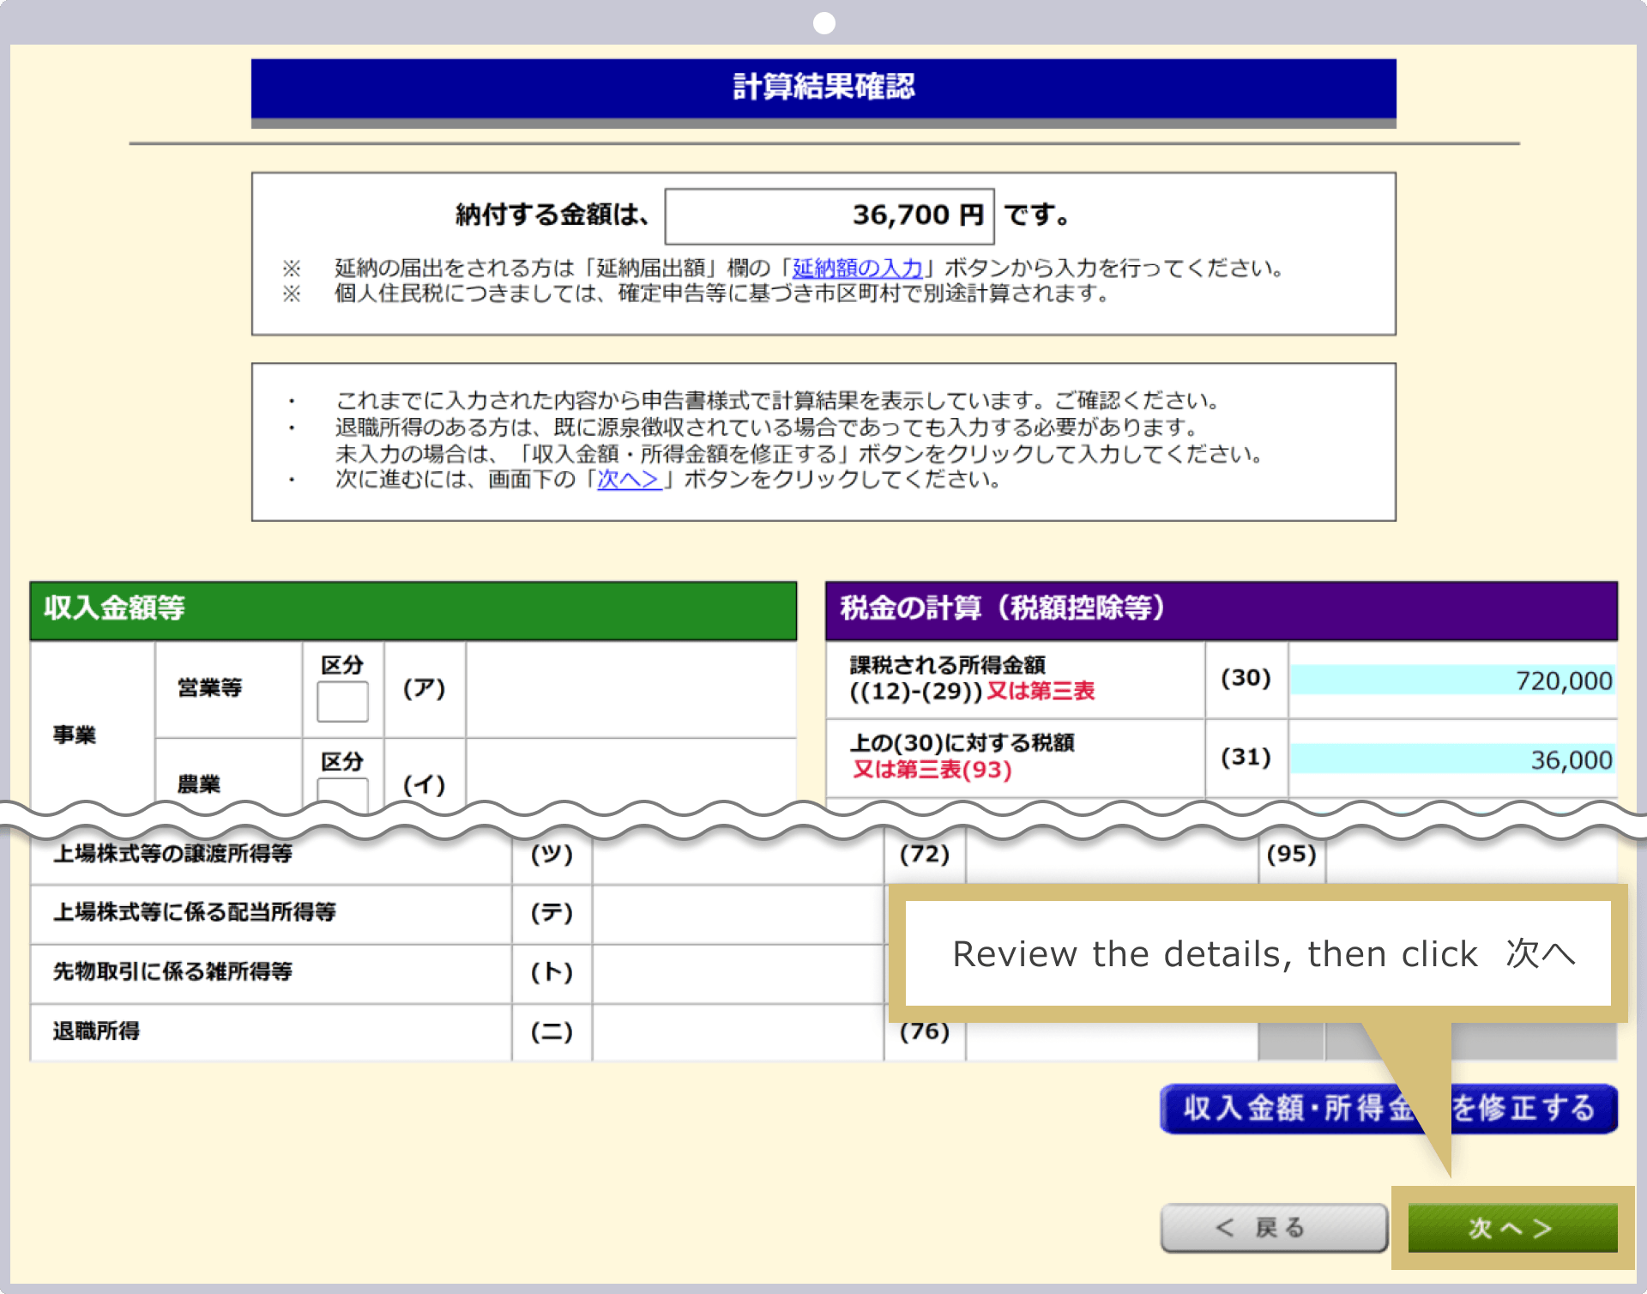
Task: Click the 収入金額等 green header
Action: [x=413, y=609]
